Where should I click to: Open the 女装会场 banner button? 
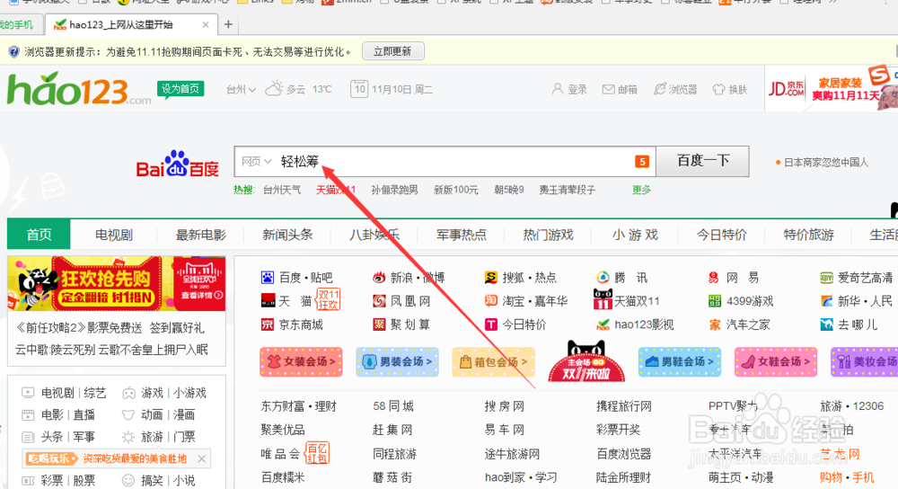coord(301,361)
